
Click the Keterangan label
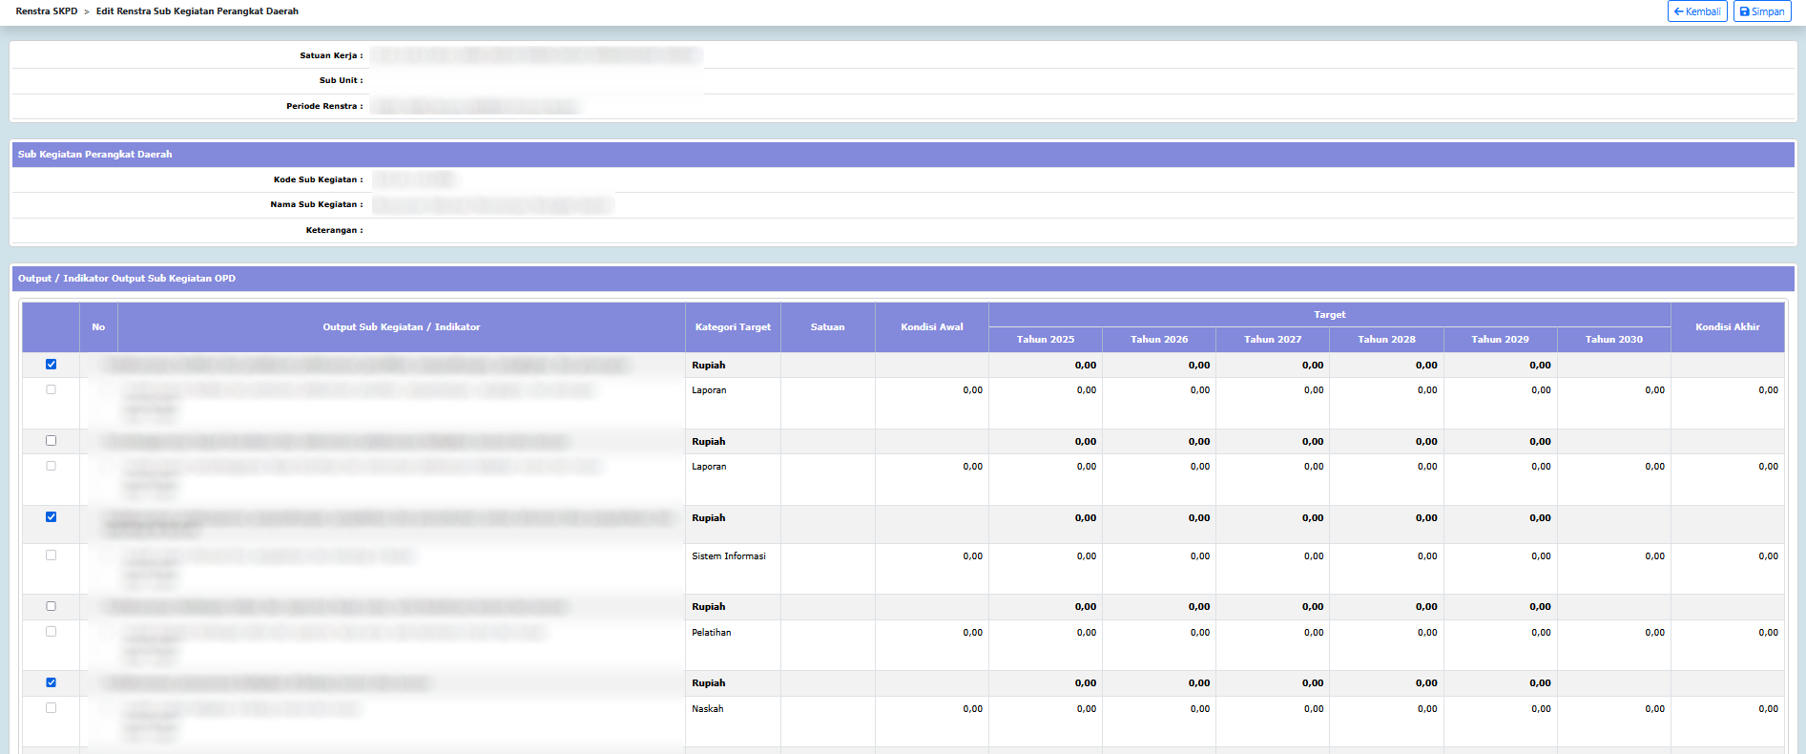[x=334, y=230]
